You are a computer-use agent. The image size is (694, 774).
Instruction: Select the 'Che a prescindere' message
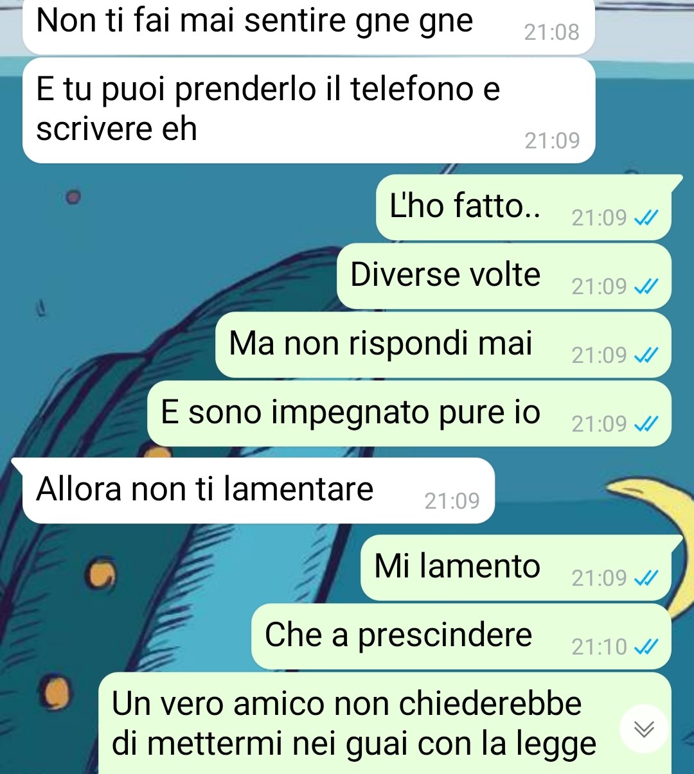pos(461,636)
